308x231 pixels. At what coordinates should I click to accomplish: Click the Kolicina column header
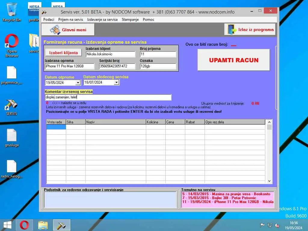[x=156, y=122]
